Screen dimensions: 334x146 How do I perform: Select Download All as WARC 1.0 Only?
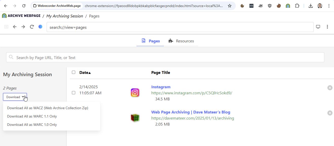click(x=32, y=125)
